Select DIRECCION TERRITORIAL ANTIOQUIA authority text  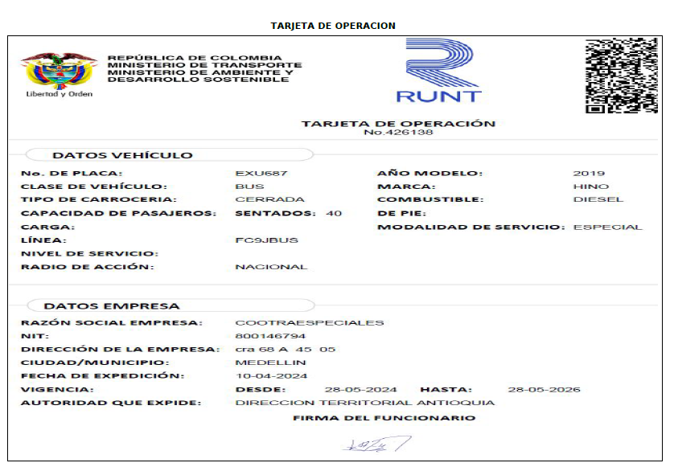[x=365, y=403]
